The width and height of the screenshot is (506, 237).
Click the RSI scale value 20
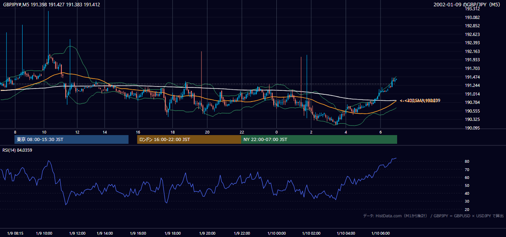[467, 209]
